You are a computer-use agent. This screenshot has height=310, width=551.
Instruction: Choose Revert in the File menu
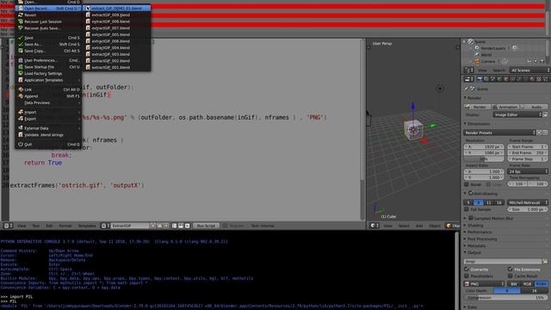tap(48, 15)
